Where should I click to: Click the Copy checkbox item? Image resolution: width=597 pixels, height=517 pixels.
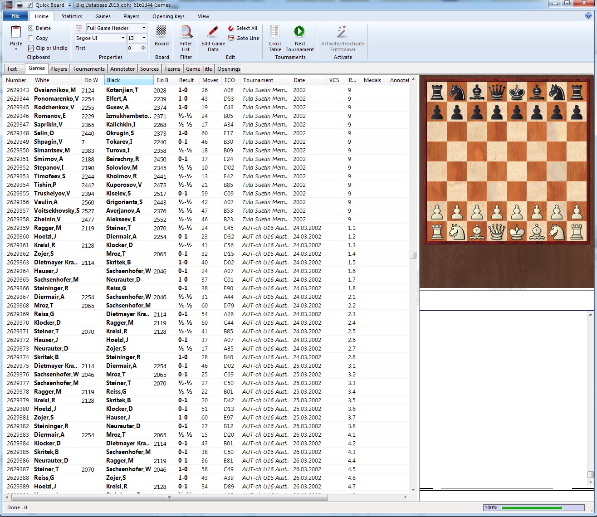[x=40, y=38]
